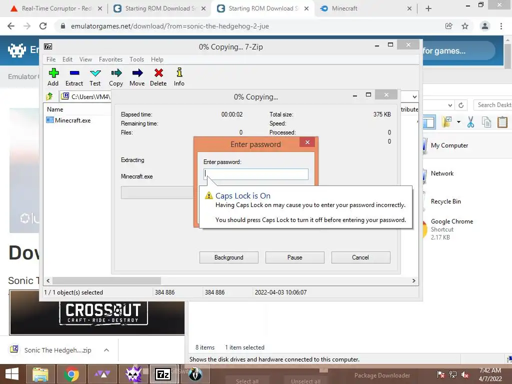Close the Enter password dialog
This screenshot has height=384, width=512.
tap(307, 142)
